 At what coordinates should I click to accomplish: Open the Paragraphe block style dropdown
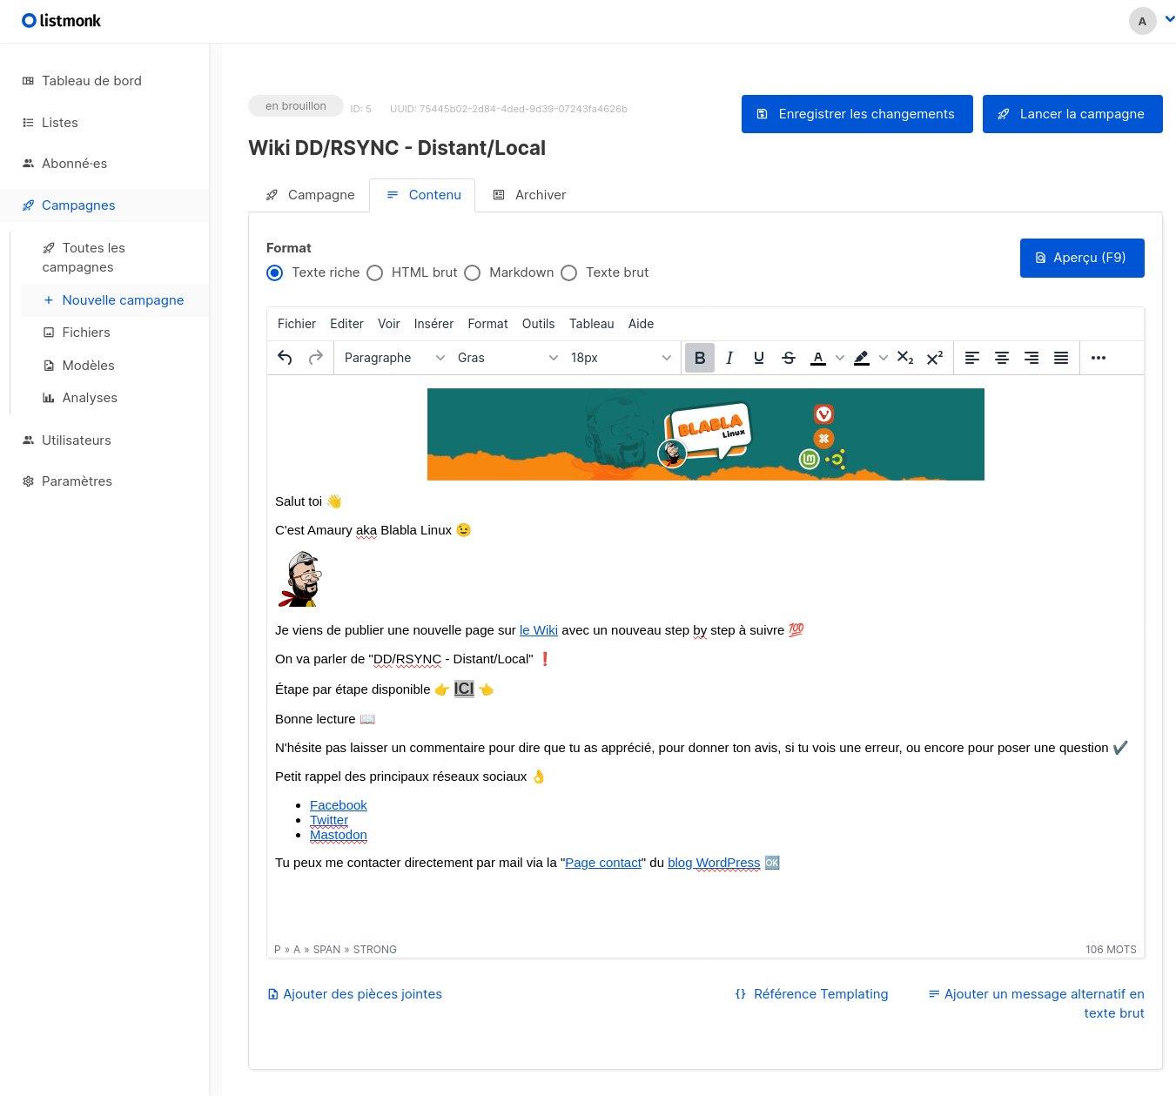coord(393,358)
